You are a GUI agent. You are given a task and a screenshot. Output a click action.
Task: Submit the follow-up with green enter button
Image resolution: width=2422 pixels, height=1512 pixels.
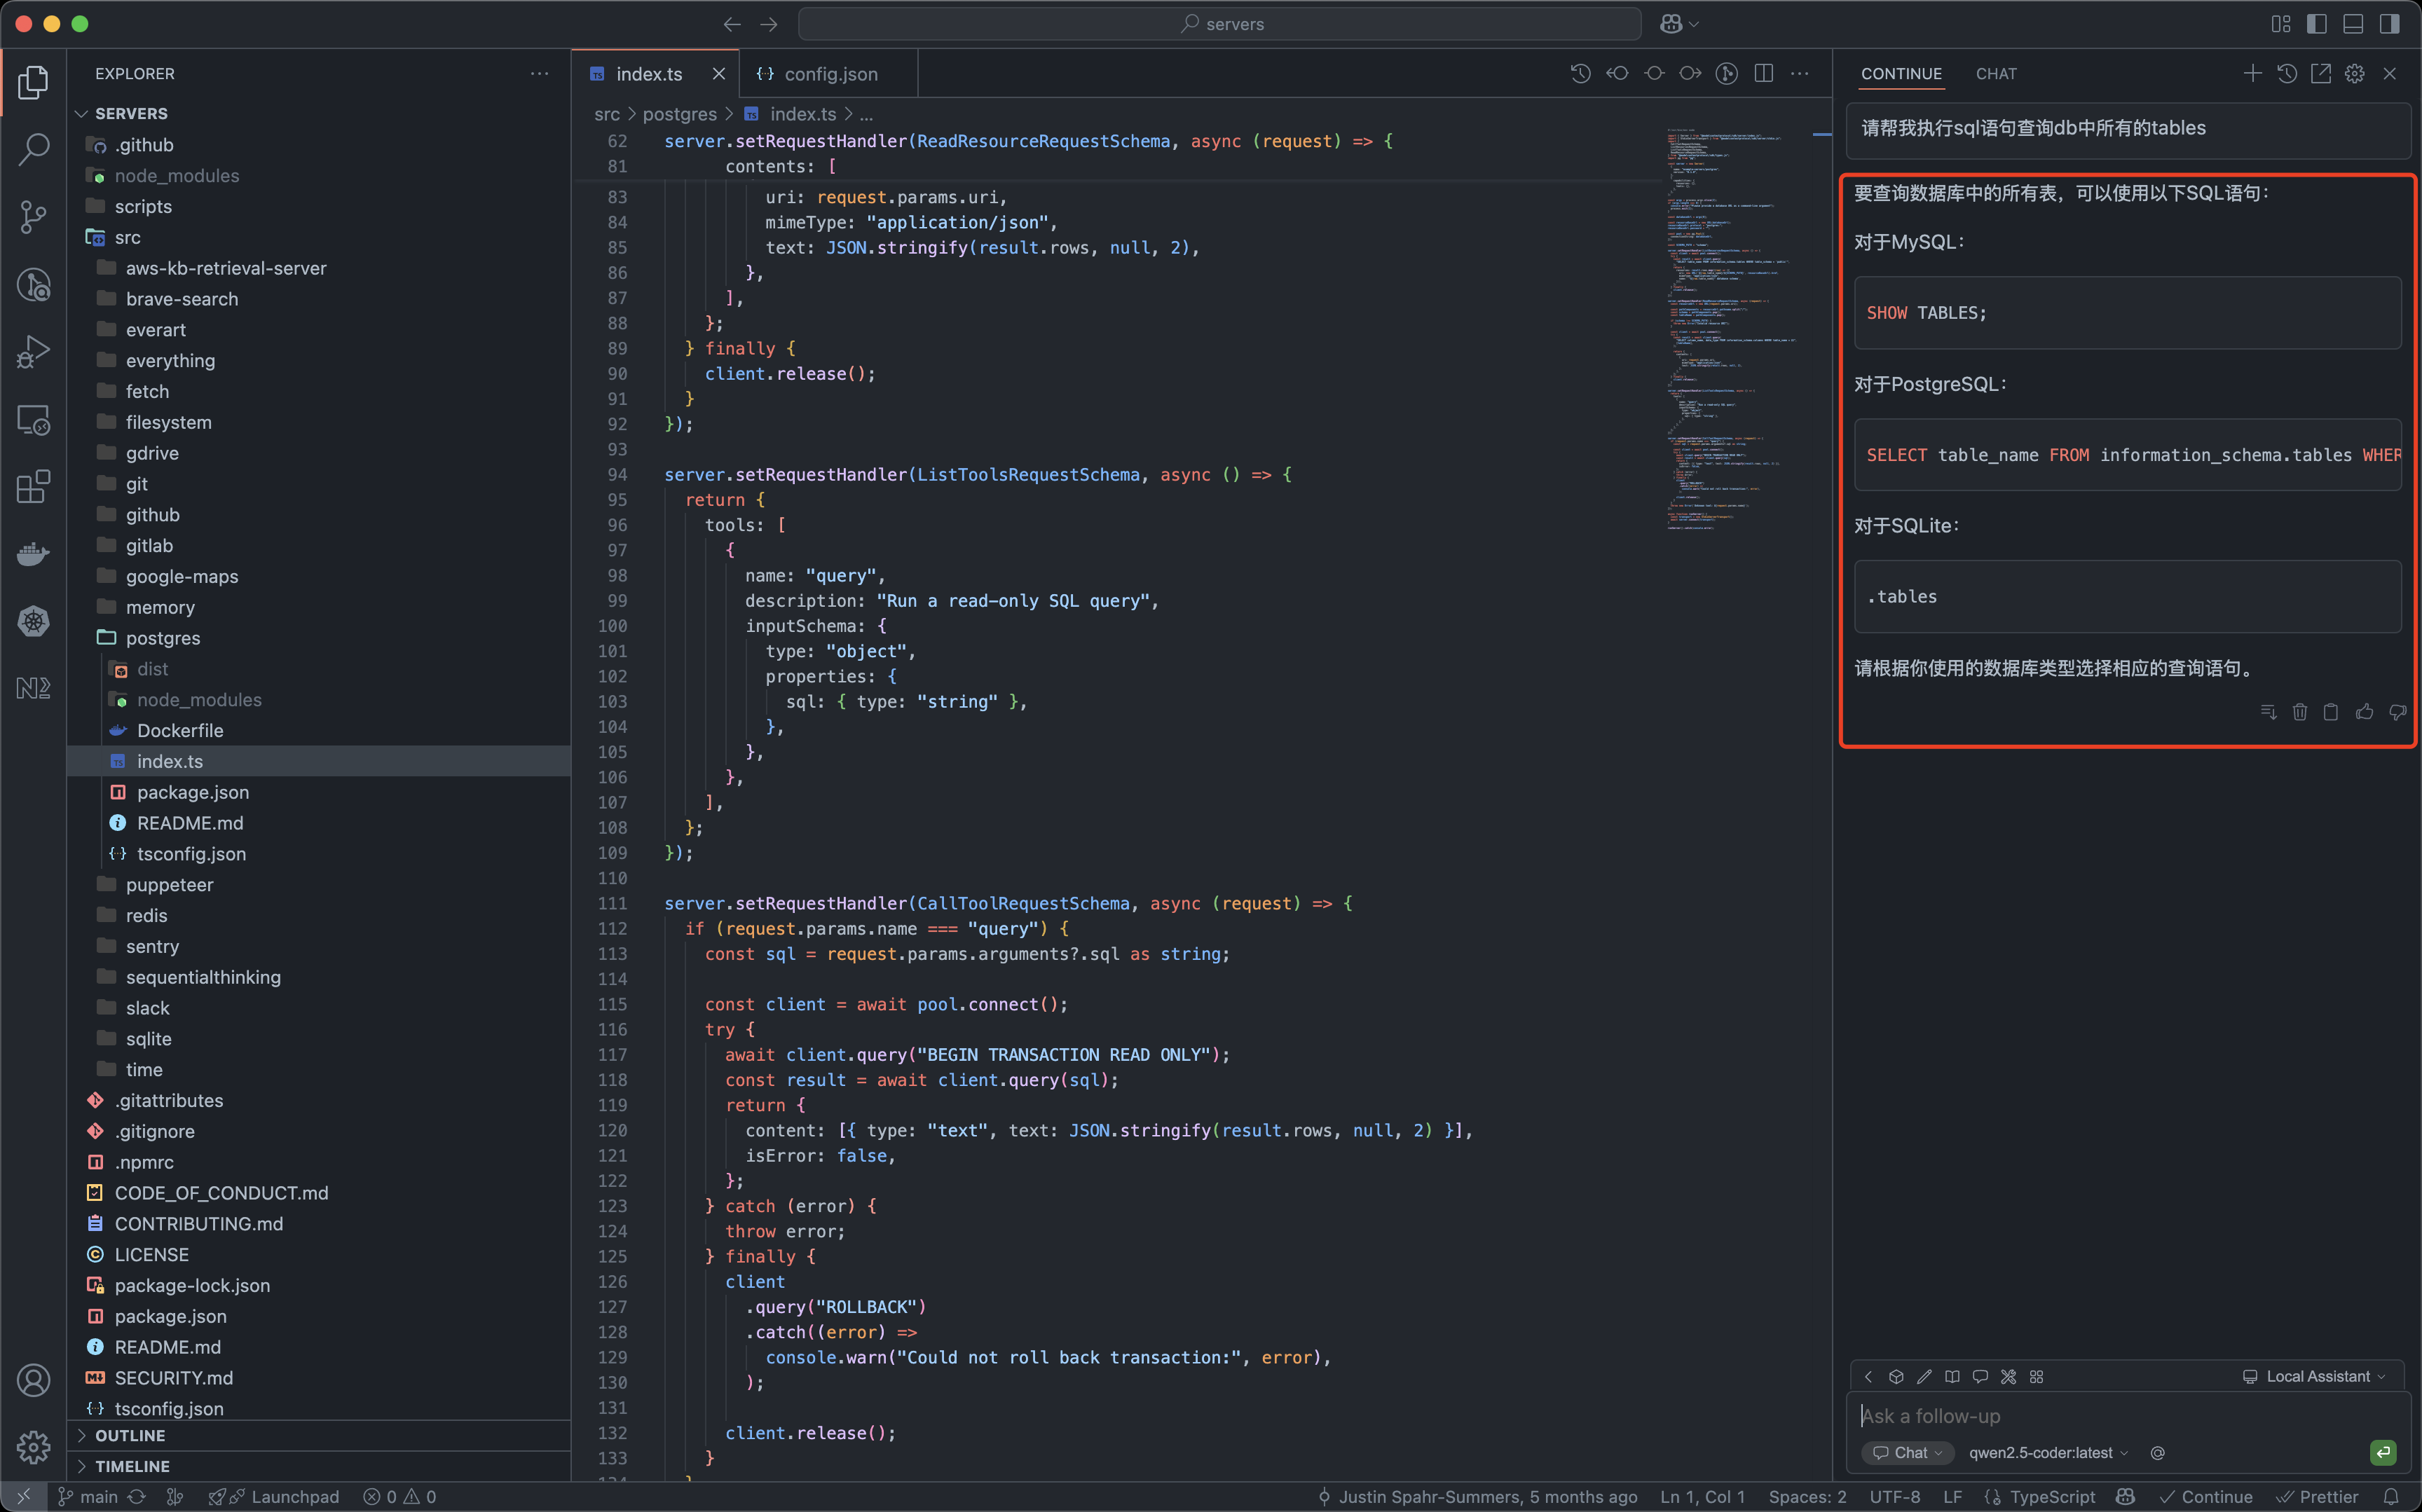pos(2383,1452)
